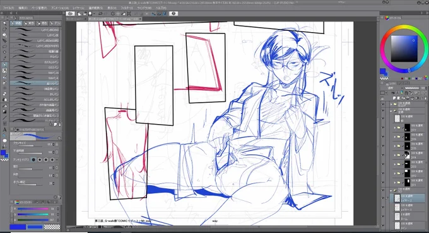Image resolution: width=429 pixels, height=233 pixels.
Task: Select the 漫画用ペン sub tool
Action: click(x=35, y=110)
